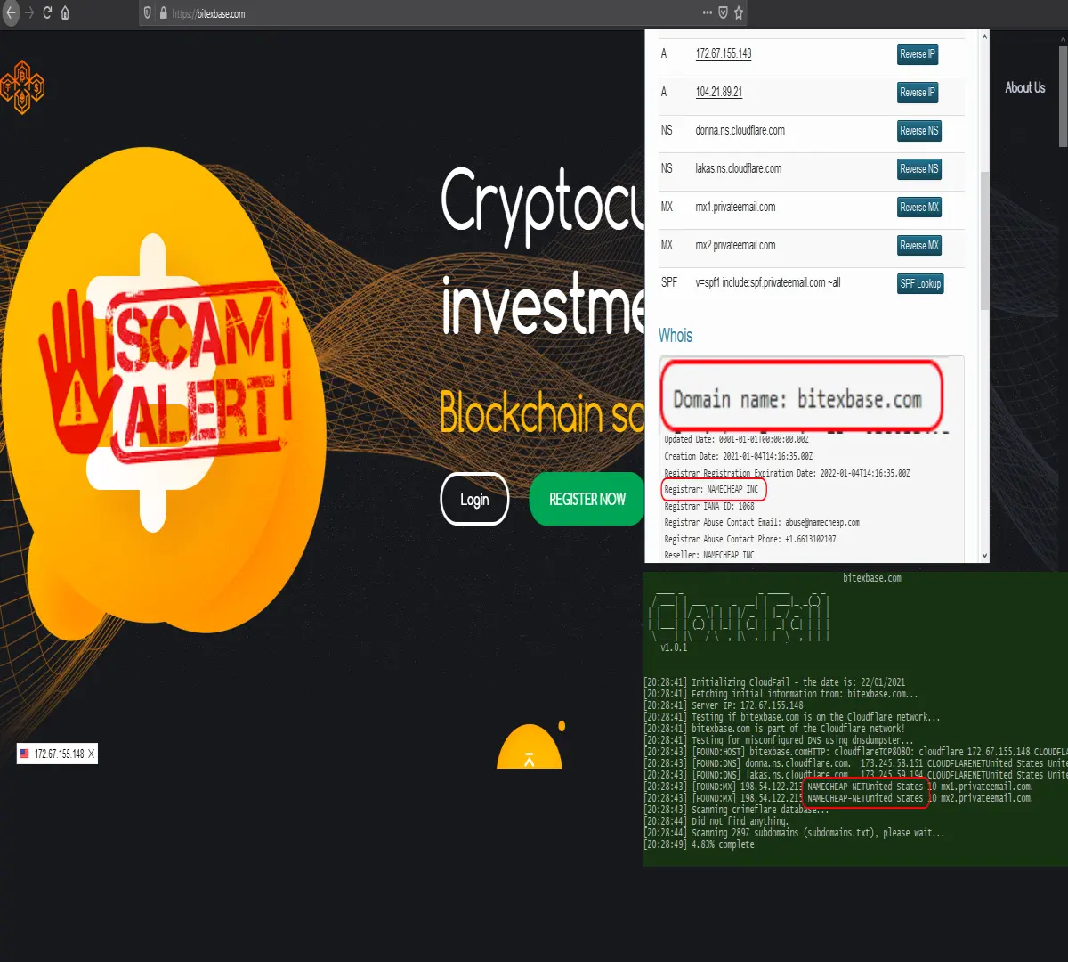
Task: Click the DNS popup scrollbar thumb
Action: [984, 240]
